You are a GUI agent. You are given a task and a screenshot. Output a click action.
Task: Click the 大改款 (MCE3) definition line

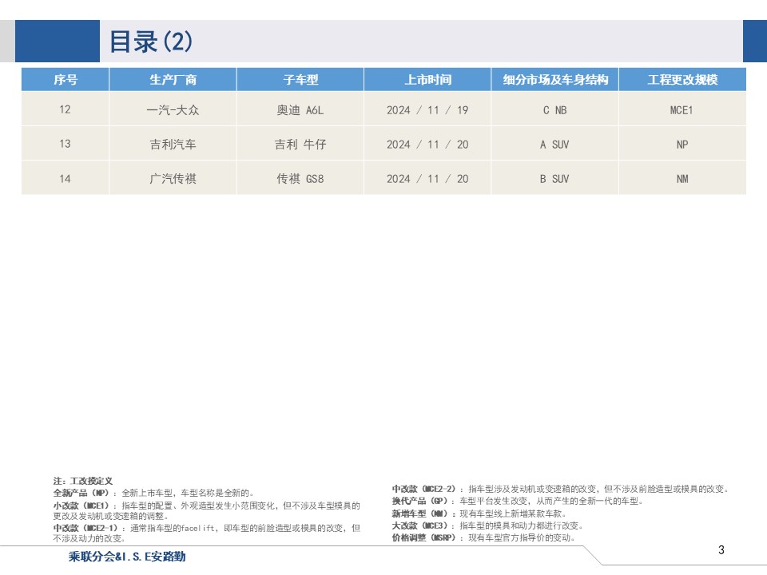pos(487,525)
